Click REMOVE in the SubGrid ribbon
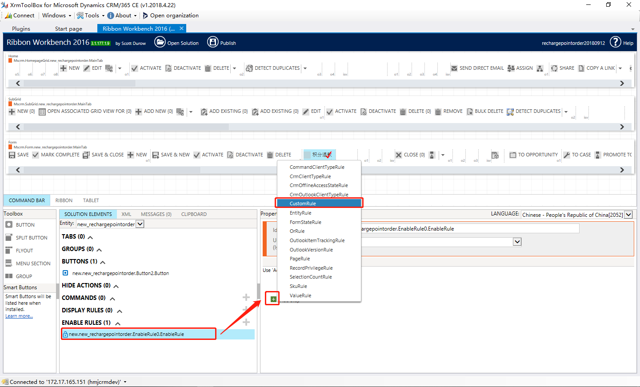 [449, 112]
